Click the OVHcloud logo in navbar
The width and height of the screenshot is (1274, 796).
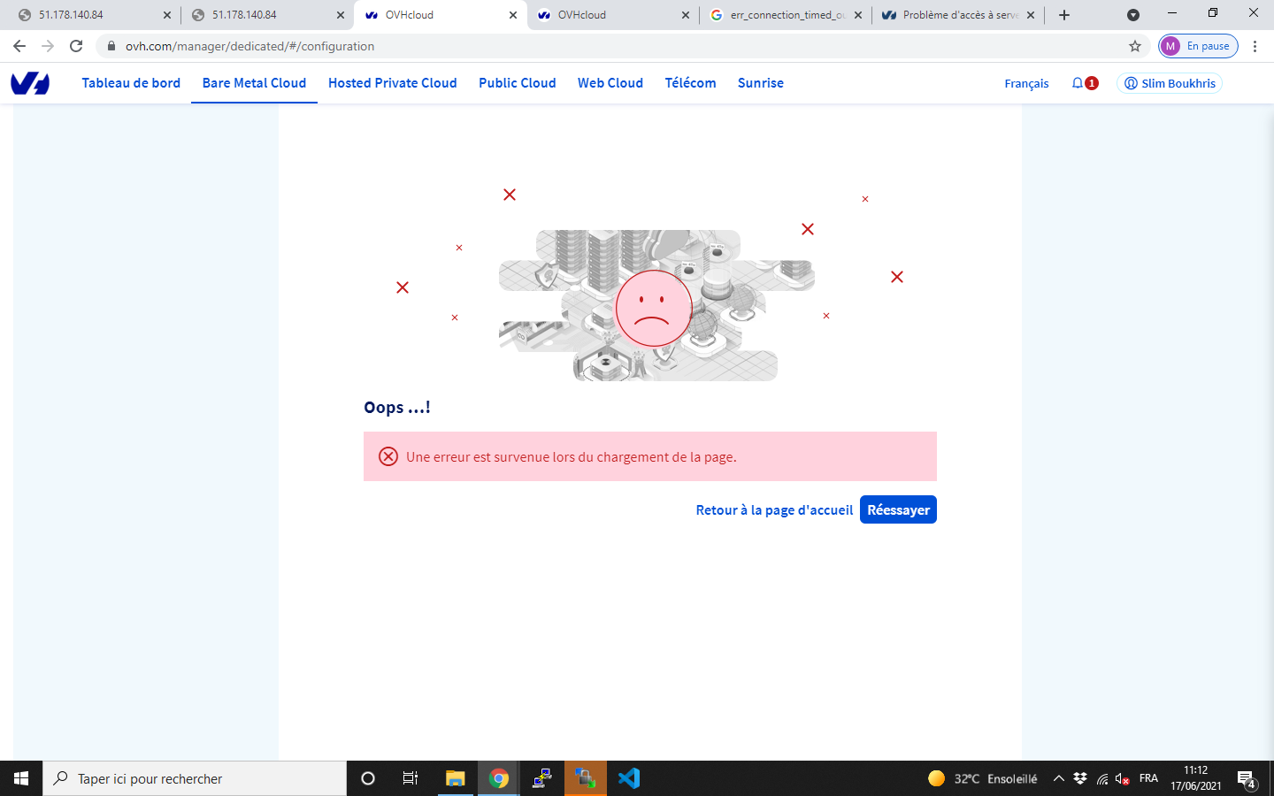click(30, 83)
